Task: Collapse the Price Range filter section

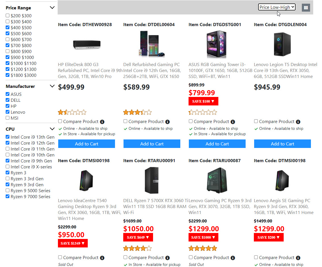Action: pyautogui.click(x=52, y=8)
